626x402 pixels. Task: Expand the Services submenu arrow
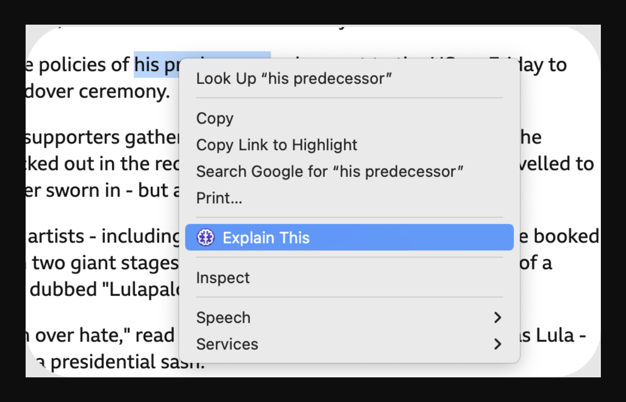coord(497,344)
